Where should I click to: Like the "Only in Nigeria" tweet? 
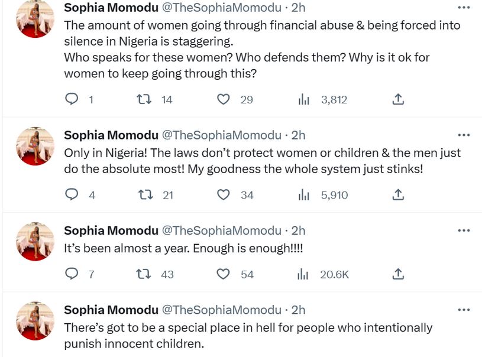click(x=224, y=194)
